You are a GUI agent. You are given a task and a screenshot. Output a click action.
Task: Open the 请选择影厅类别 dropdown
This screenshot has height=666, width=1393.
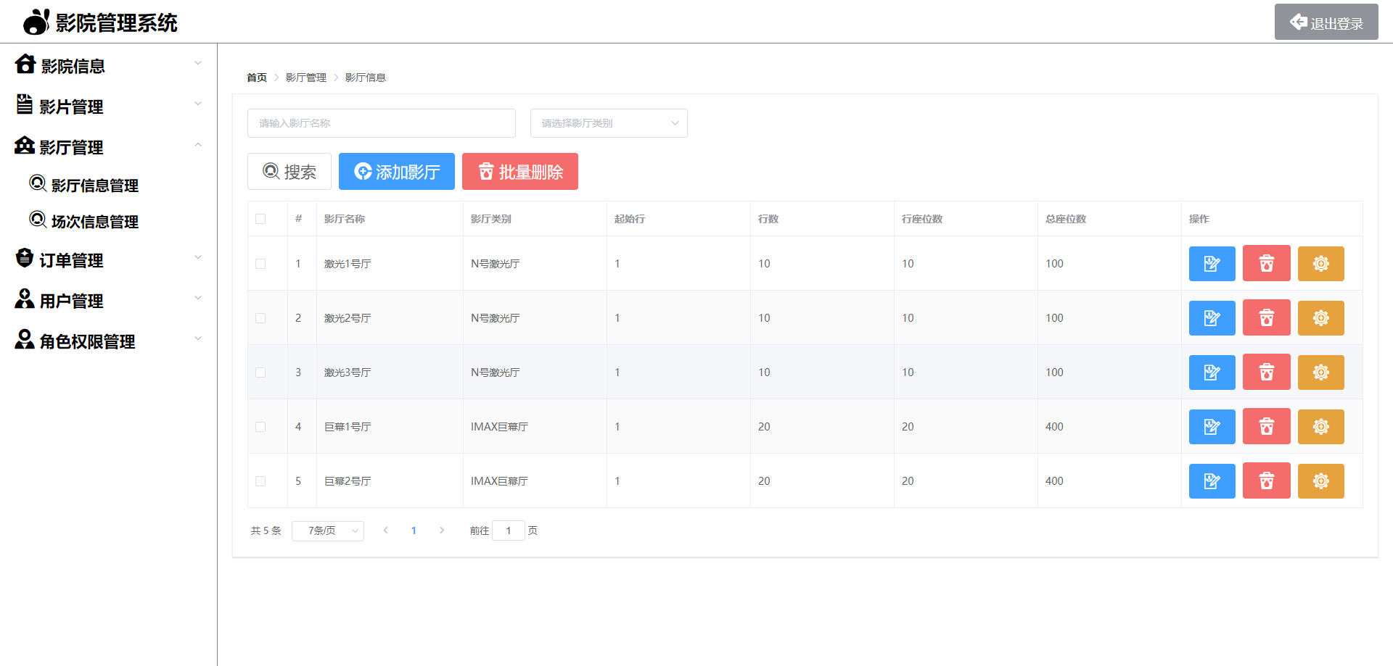click(608, 123)
